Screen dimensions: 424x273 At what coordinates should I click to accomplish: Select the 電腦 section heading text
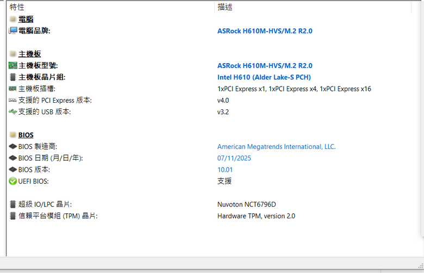point(26,19)
